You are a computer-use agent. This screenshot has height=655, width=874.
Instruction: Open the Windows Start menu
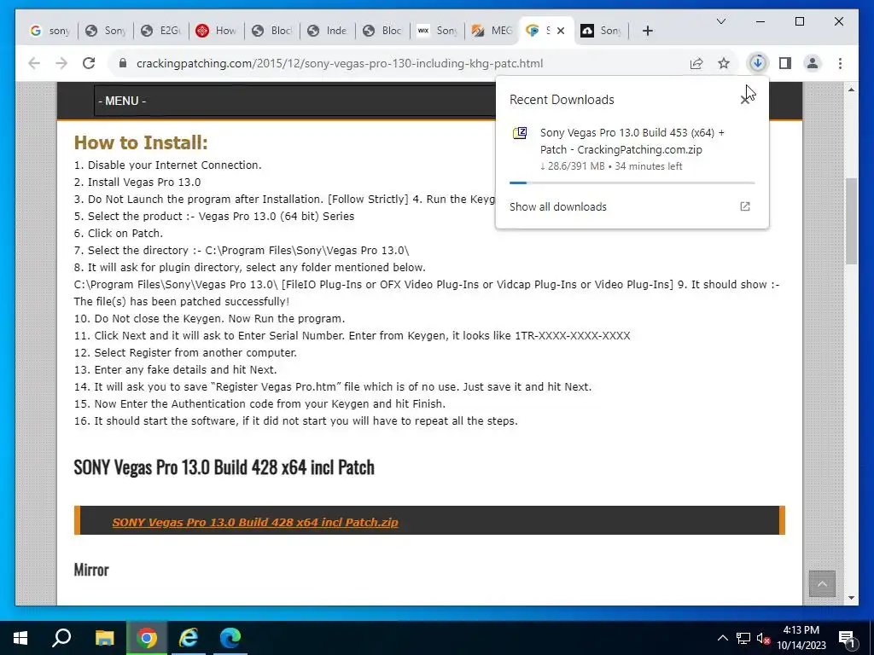point(20,638)
